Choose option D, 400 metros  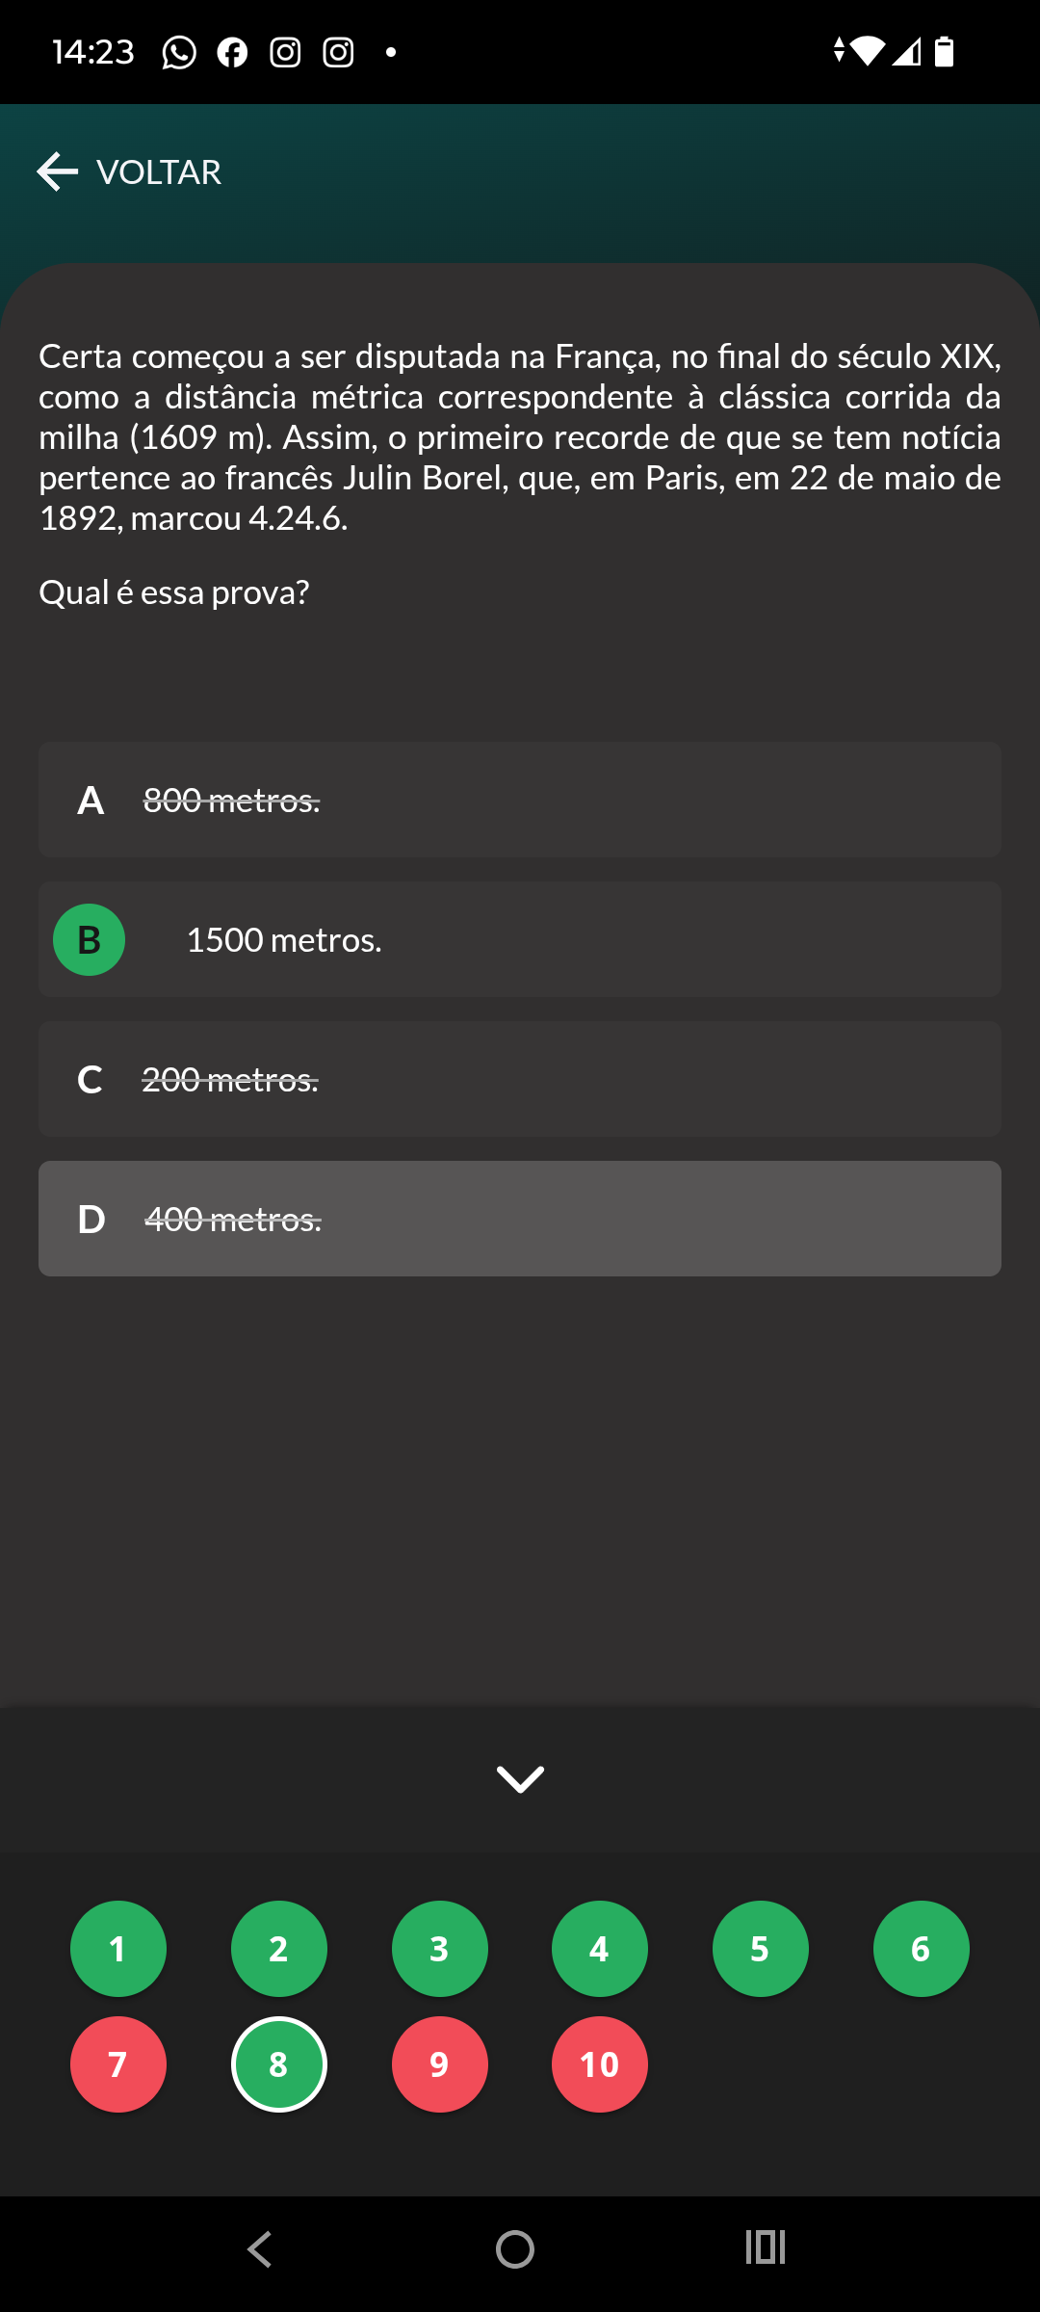pos(520,1219)
